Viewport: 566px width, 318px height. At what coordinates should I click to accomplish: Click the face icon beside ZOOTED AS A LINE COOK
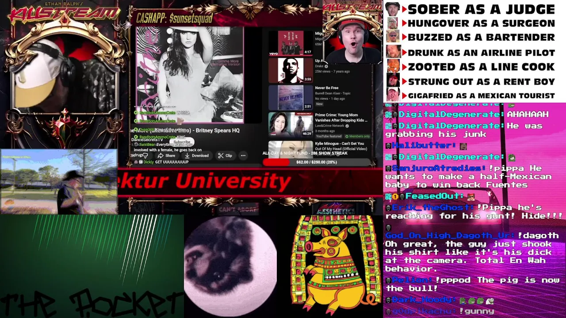(x=392, y=66)
